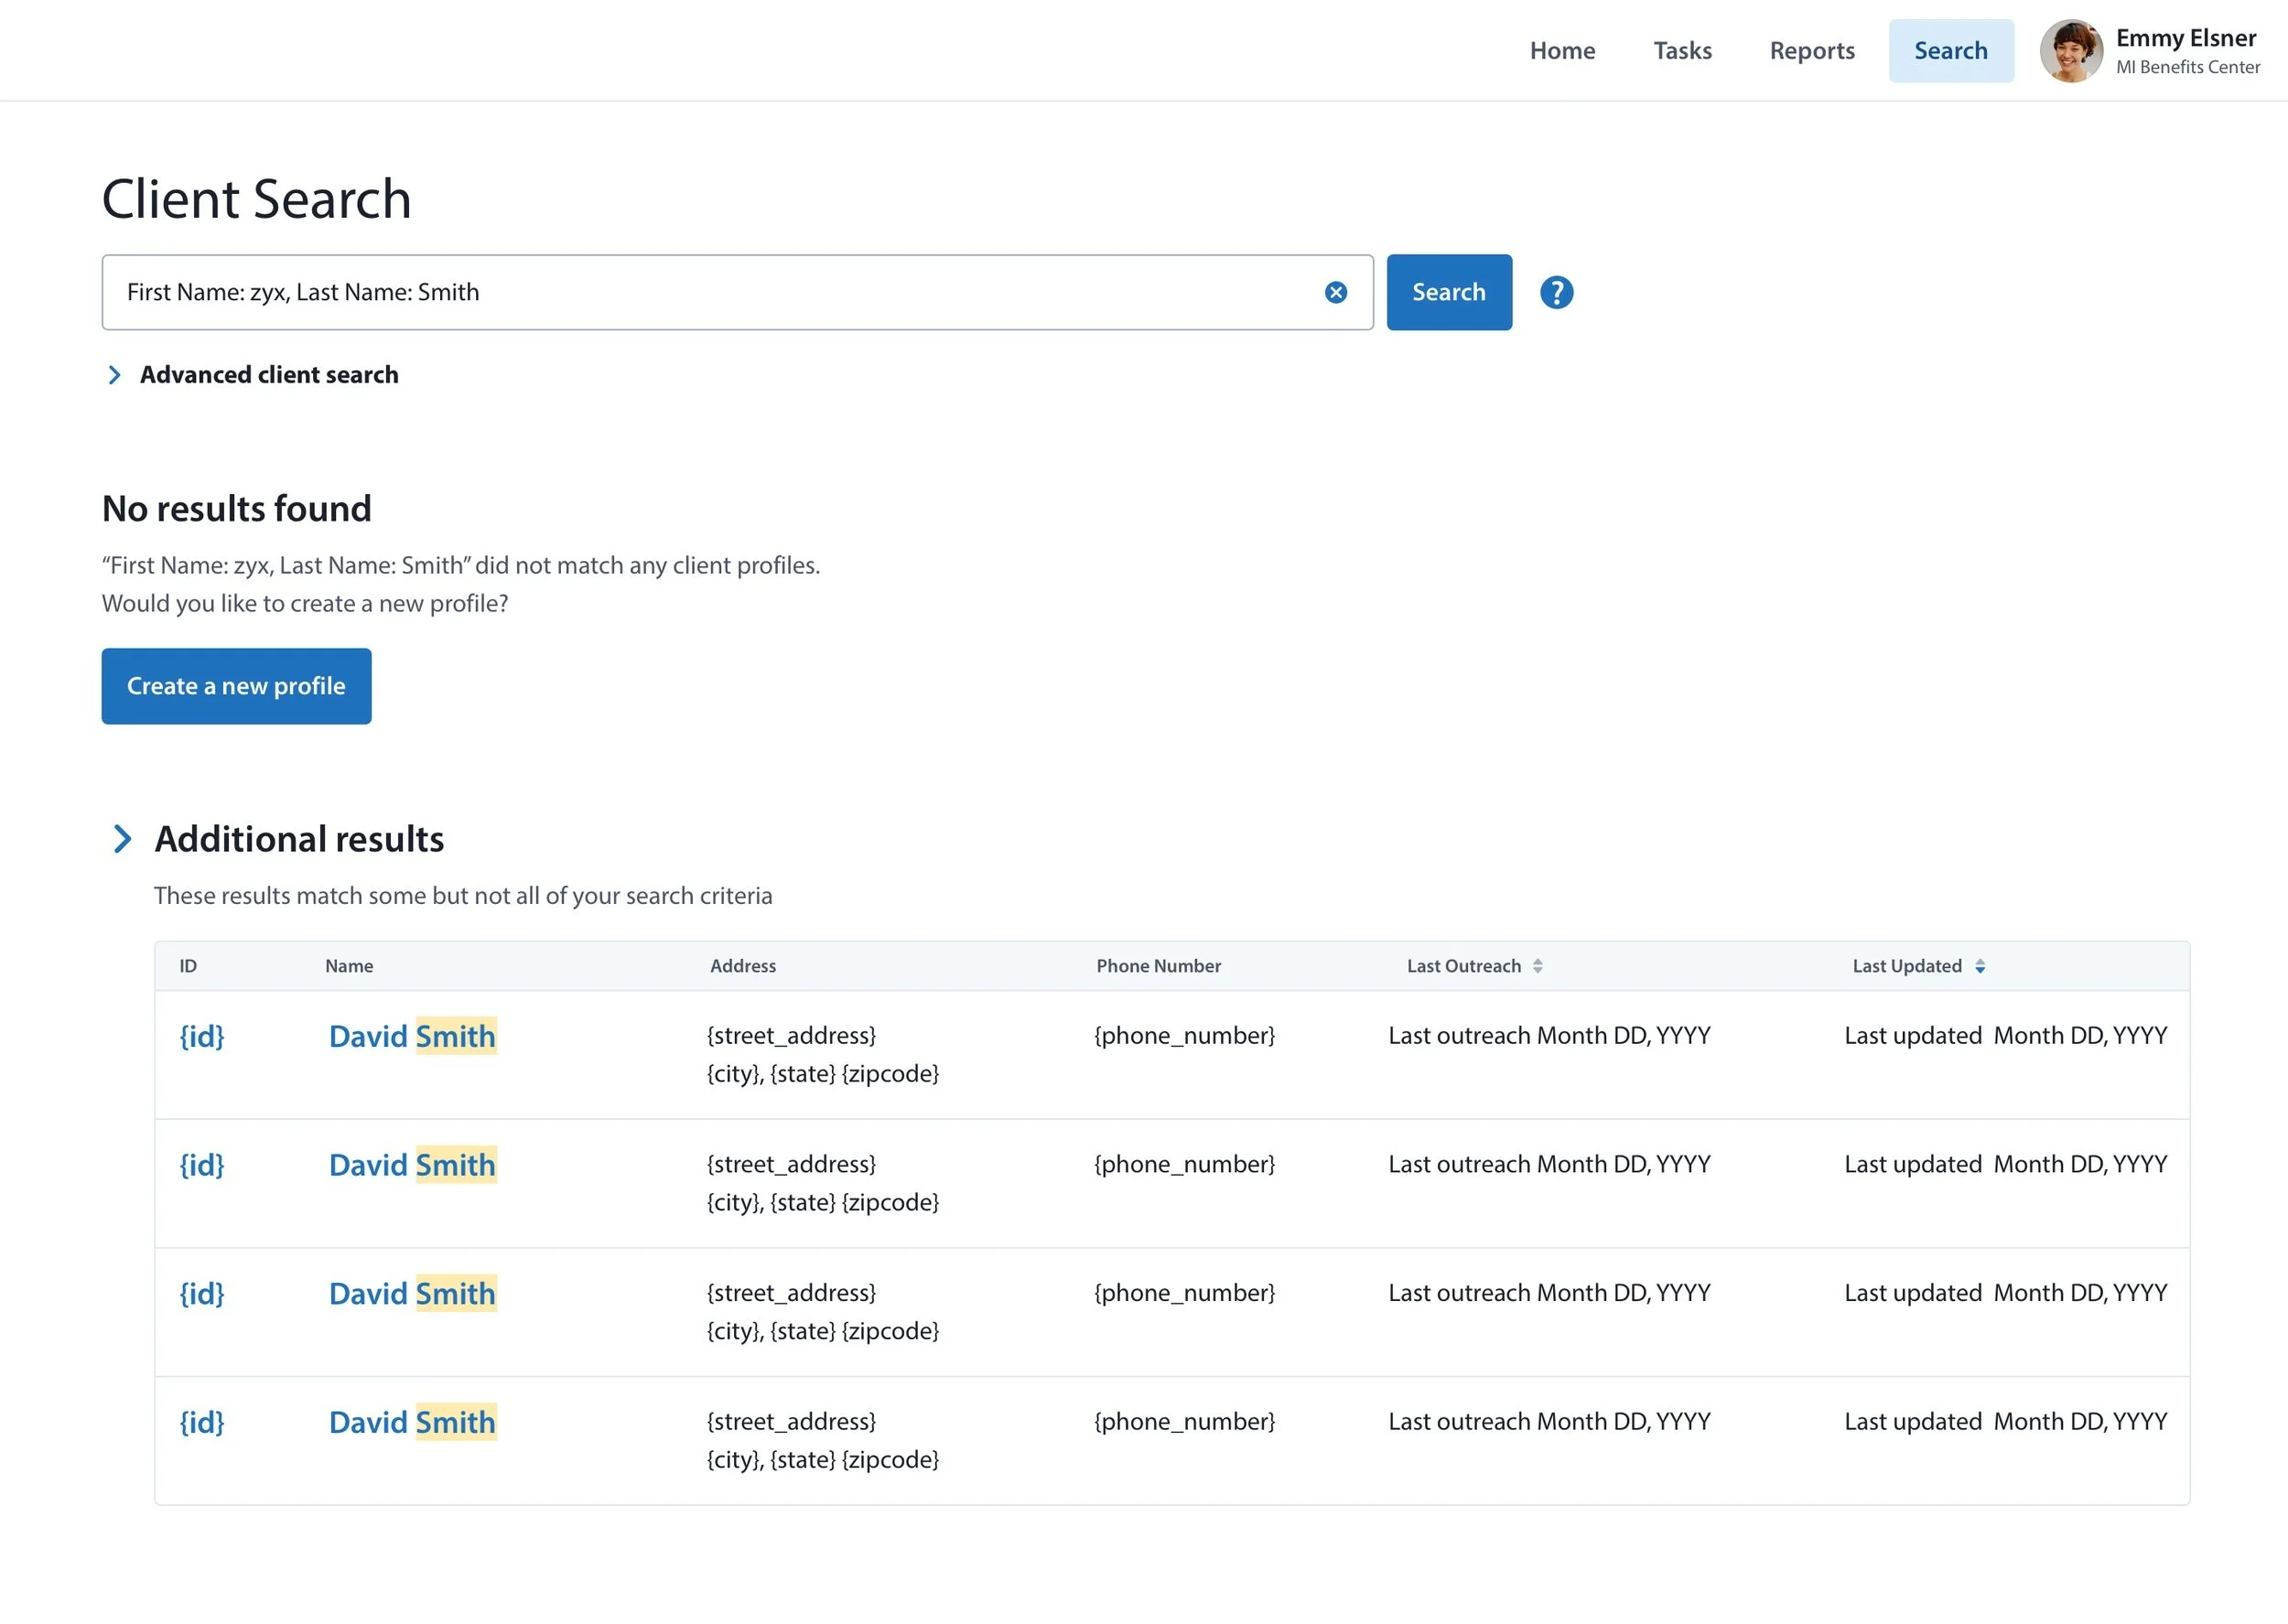The height and width of the screenshot is (1624, 2288).
Task: Expand Advanced client search chevron
Action: click(x=114, y=375)
